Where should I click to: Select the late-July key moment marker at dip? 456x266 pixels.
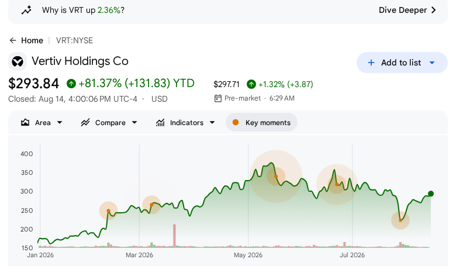pyautogui.click(x=400, y=220)
